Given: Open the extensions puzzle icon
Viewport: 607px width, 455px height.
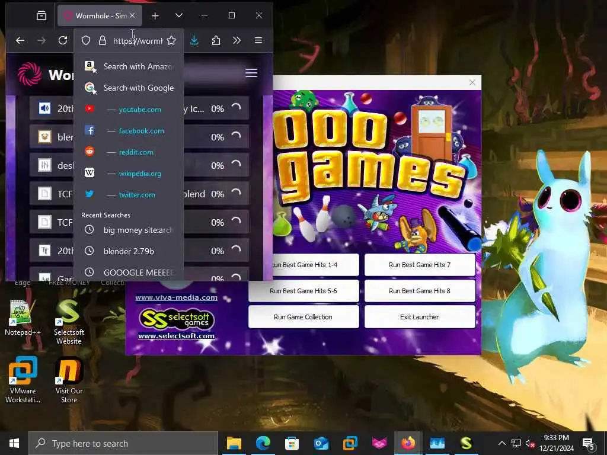Looking at the screenshot, I should coord(216,41).
